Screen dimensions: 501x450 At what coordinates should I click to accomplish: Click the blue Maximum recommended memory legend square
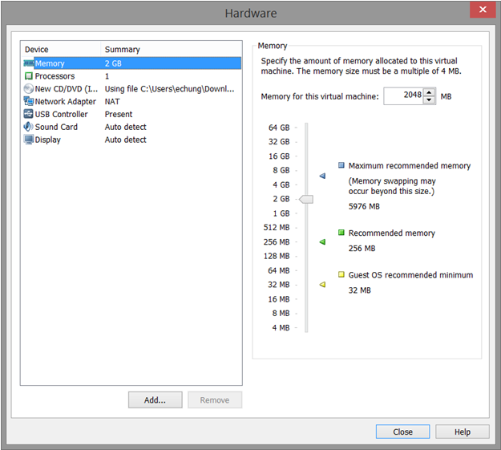341,165
